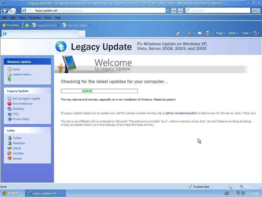Open the View menu
Screen dimensions: 262x197
tap(22, 18)
